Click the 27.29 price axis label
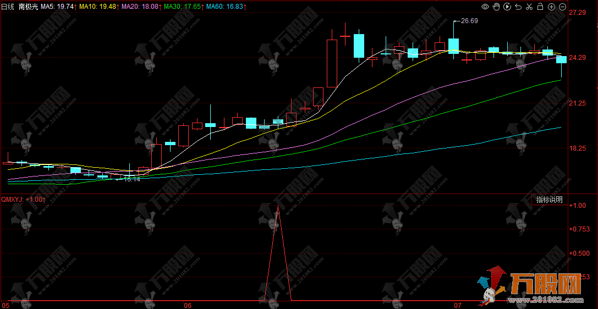 578,13
